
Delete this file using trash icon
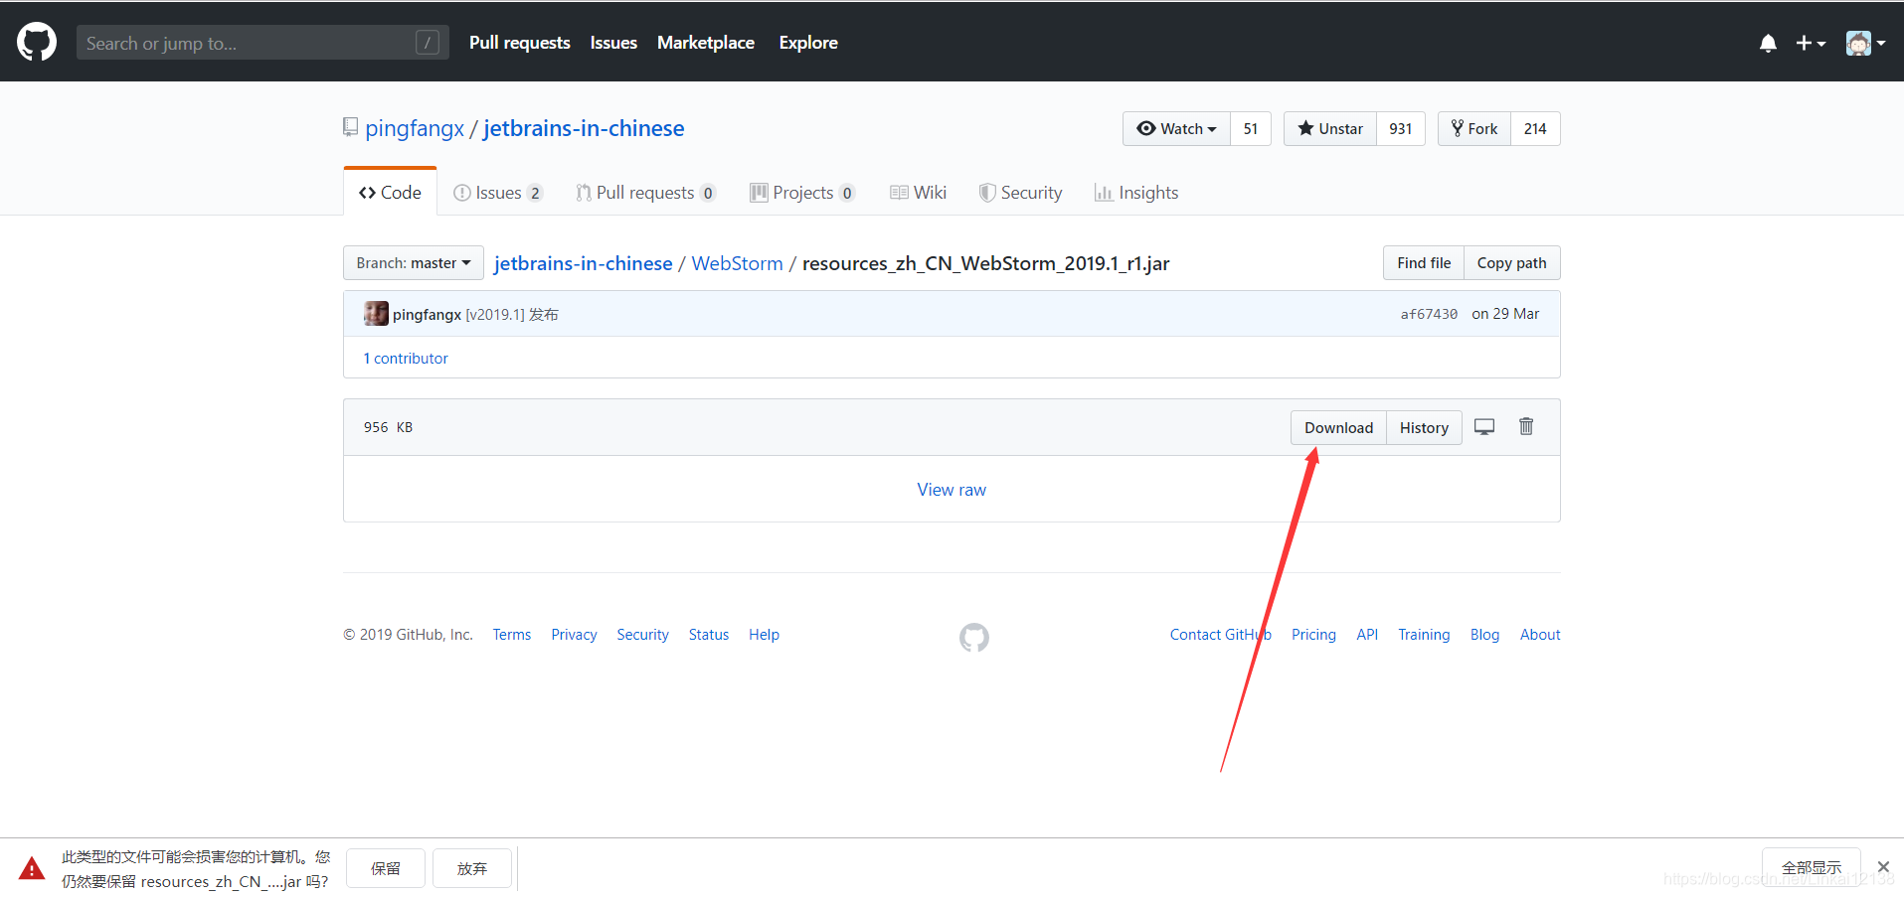(x=1526, y=426)
